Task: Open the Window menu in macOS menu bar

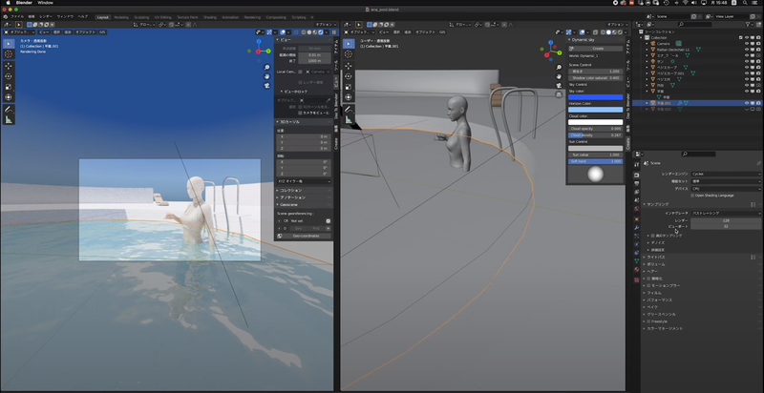Action: (x=45, y=3)
